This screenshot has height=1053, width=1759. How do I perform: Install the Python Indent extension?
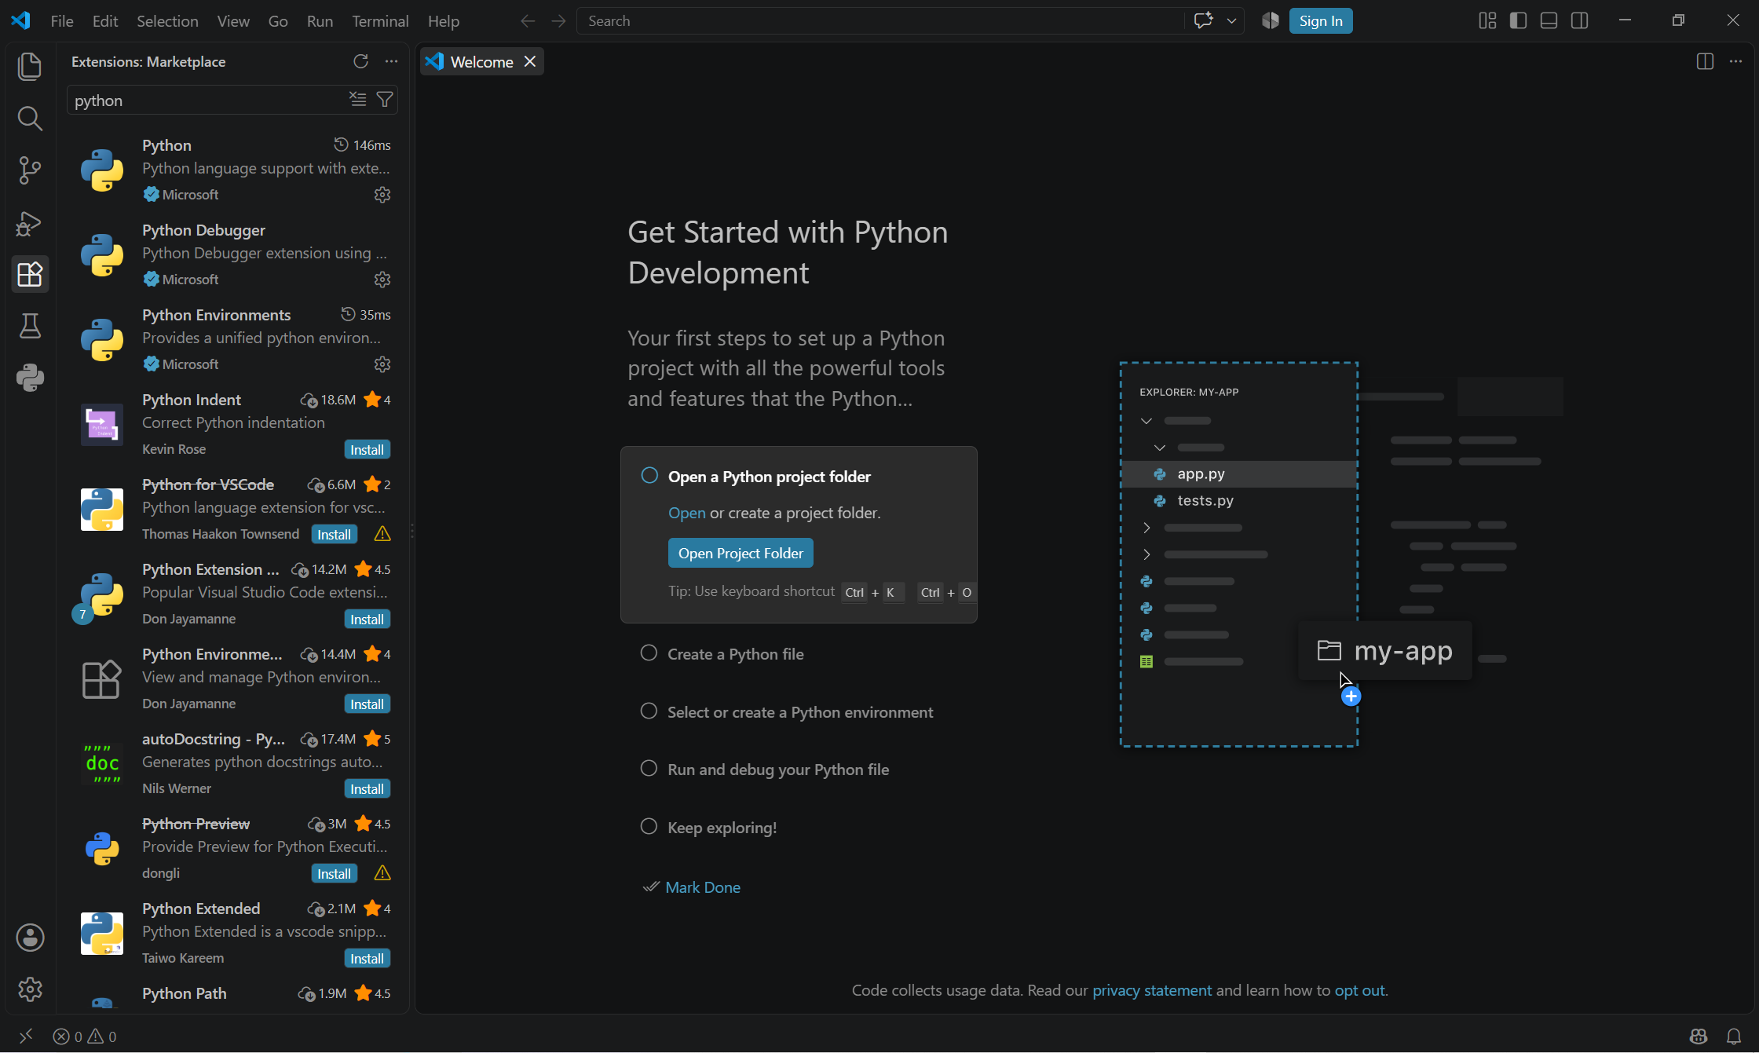(x=367, y=450)
